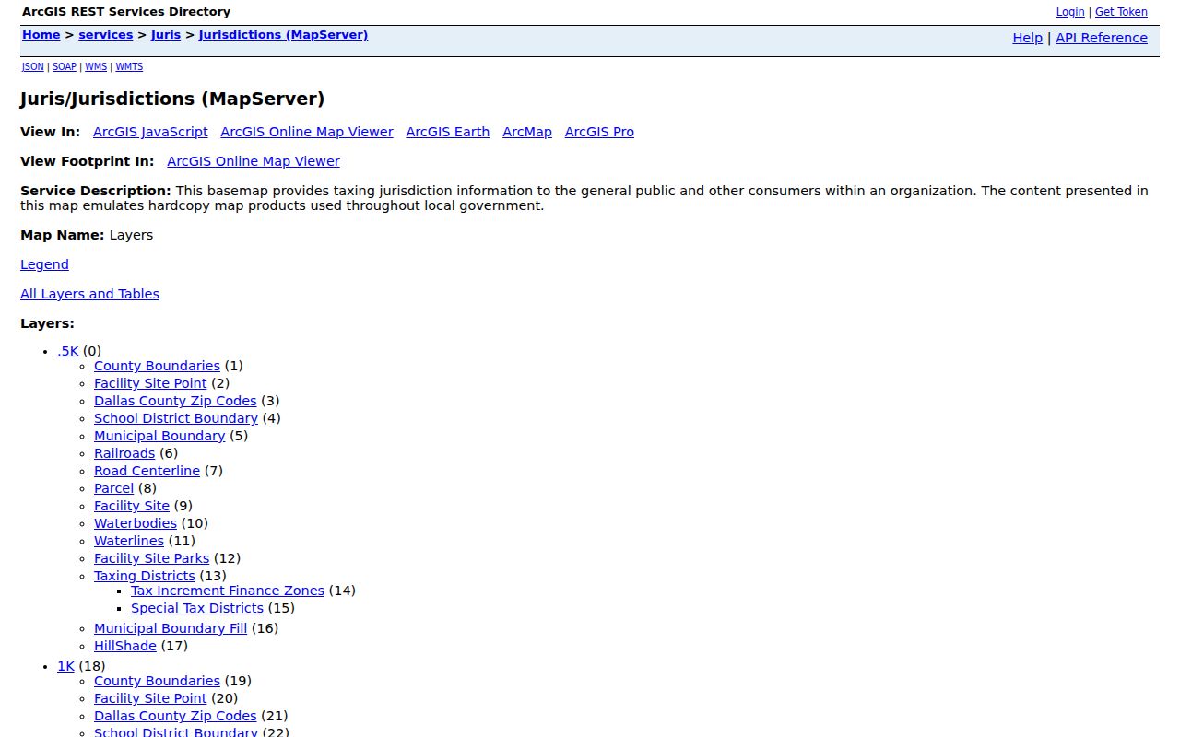Open the WMTS format link
This screenshot has width=1180, height=737.
[129, 67]
